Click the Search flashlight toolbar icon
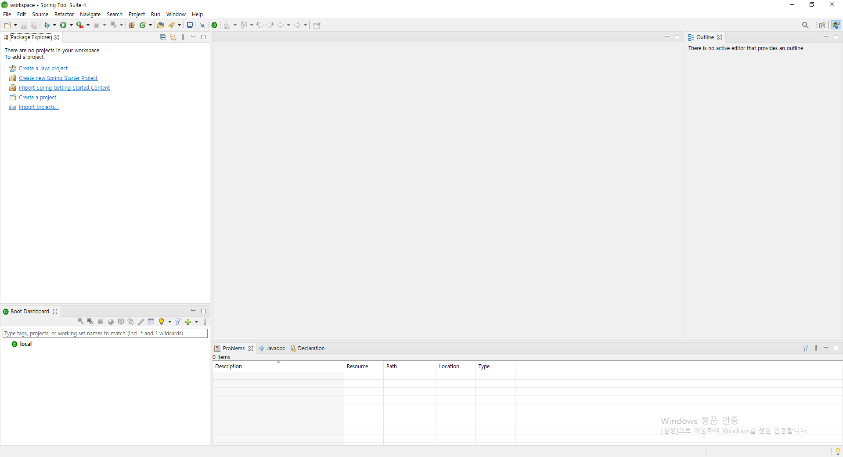The image size is (843, 457). [x=171, y=25]
